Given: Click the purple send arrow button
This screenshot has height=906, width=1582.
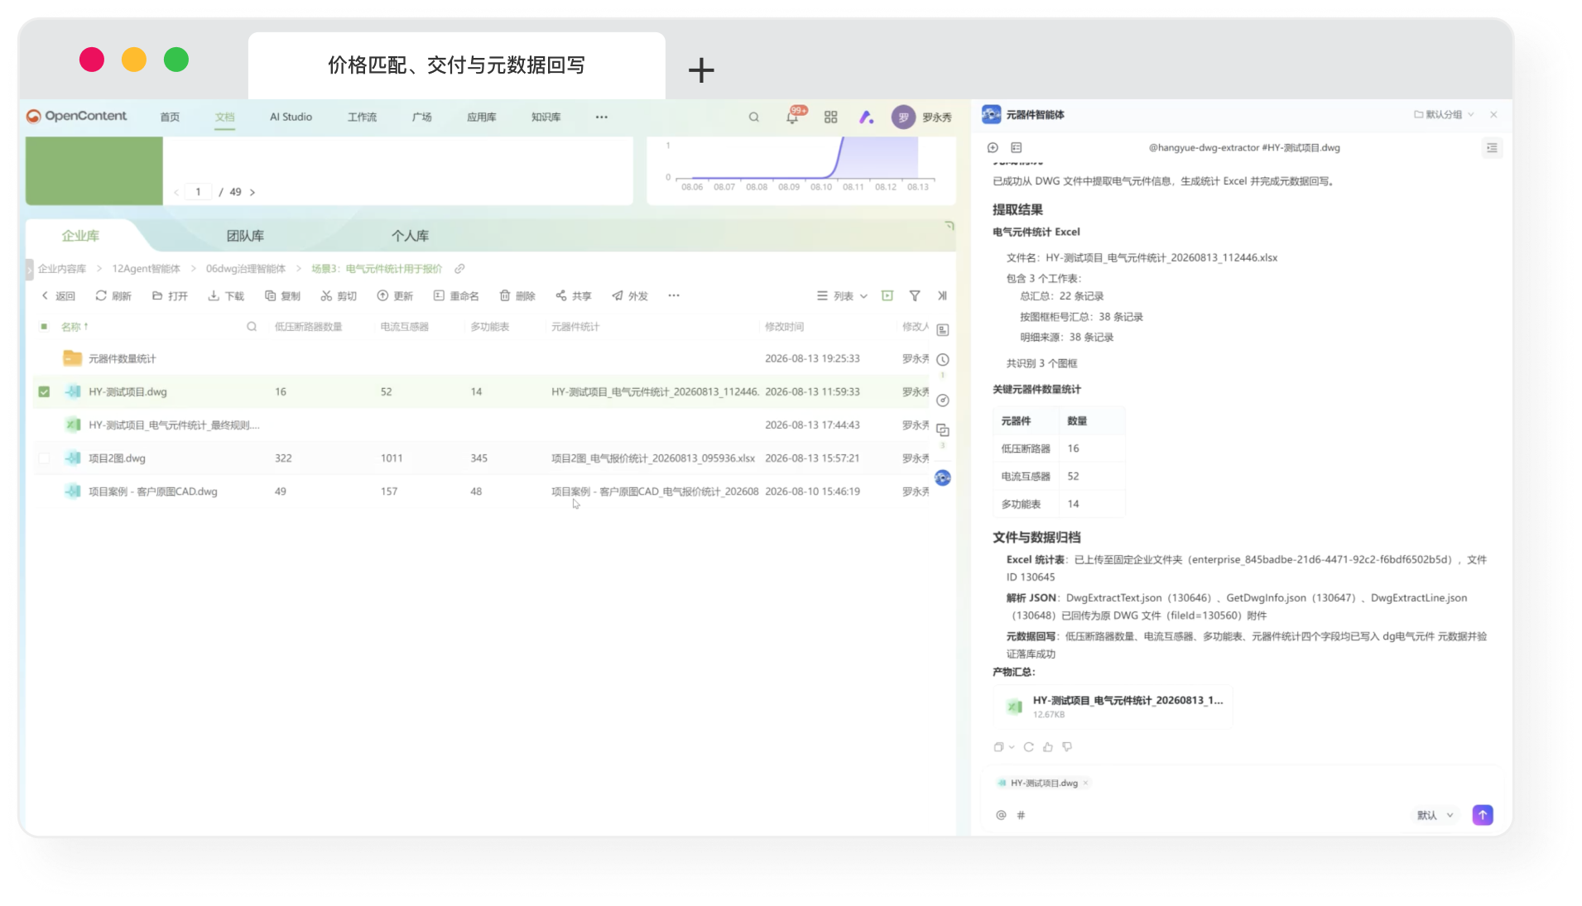Looking at the screenshot, I should (1483, 815).
